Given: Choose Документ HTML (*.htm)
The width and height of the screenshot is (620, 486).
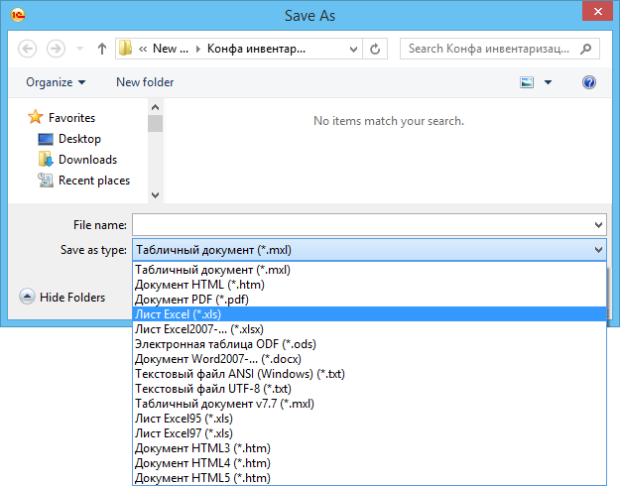Looking at the screenshot, I should pos(369,285).
